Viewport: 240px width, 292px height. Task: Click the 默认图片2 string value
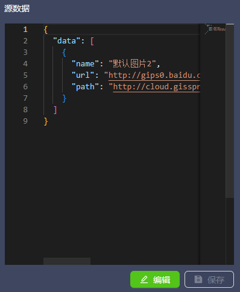click(132, 64)
